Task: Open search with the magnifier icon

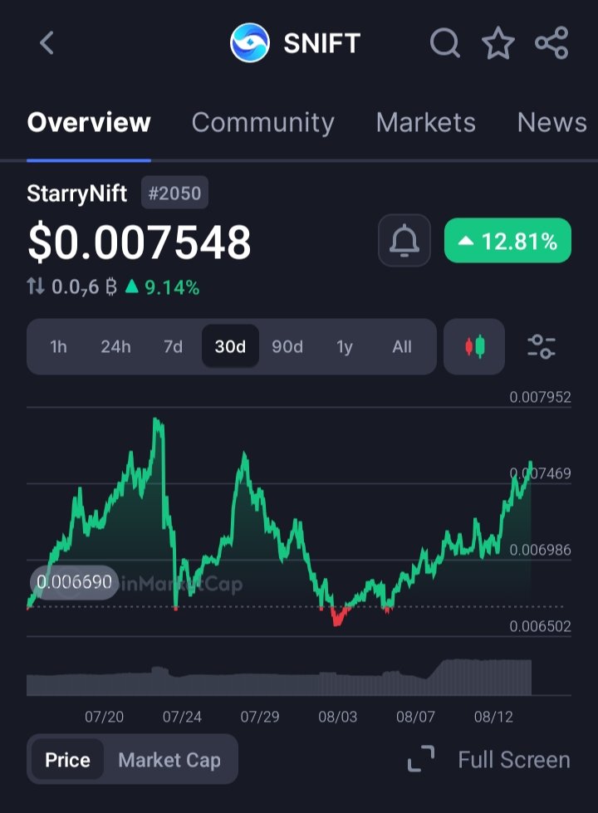Action: (445, 42)
